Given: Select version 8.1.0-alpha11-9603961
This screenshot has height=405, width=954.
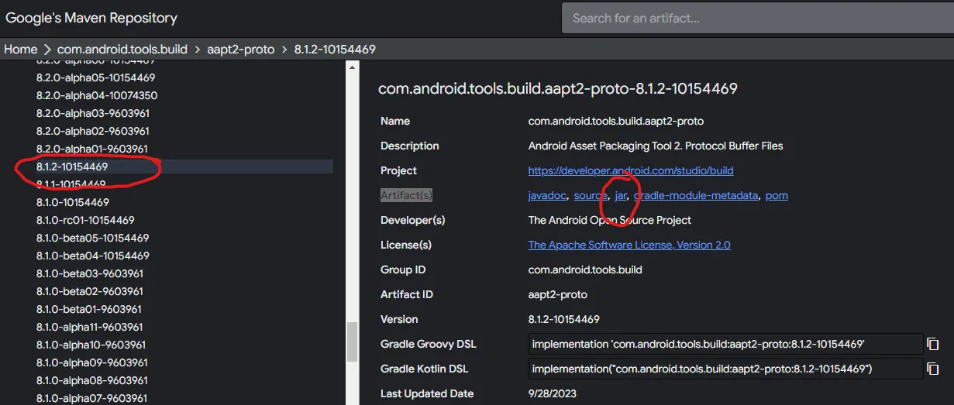Looking at the screenshot, I should coord(90,327).
